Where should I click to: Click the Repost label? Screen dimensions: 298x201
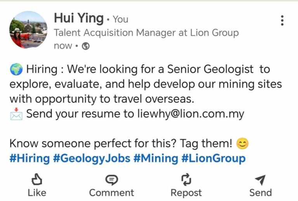tap(186, 193)
